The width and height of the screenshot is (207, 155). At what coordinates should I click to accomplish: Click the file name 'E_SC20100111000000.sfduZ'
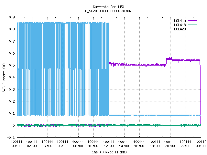click(108, 11)
